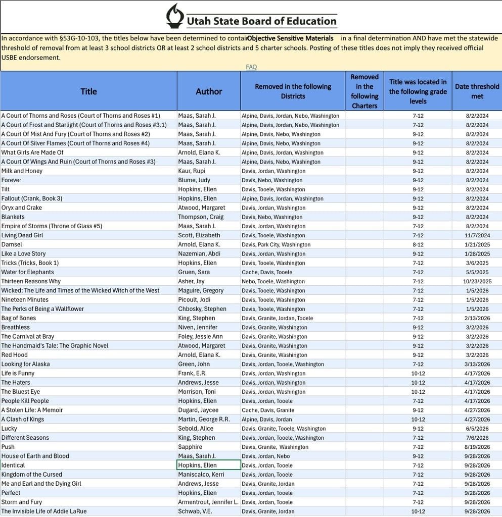The height and width of the screenshot is (517, 502).
Task: Select 'People Kill People' title cell
Action: tap(88, 401)
